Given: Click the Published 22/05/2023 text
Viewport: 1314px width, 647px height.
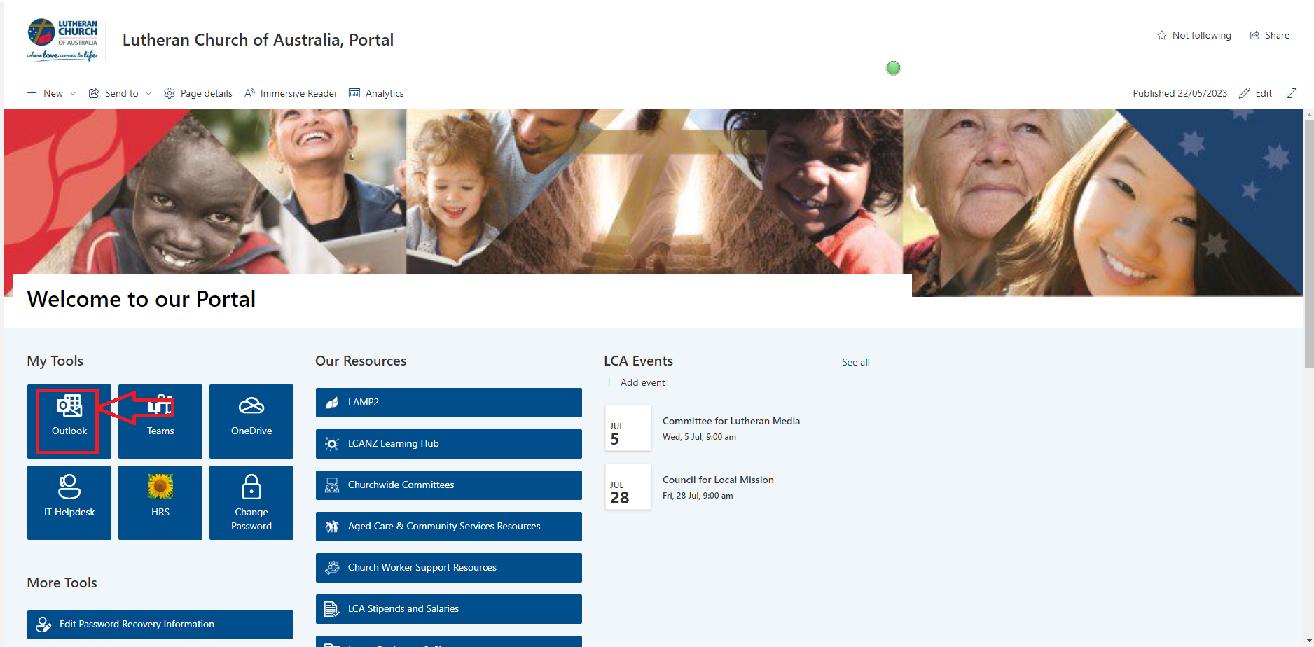Looking at the screenshot, I should (x=1180, y=93).
